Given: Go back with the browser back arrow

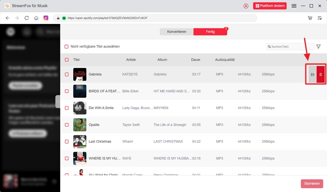Looking at the screenshot, I should point(7,18).
